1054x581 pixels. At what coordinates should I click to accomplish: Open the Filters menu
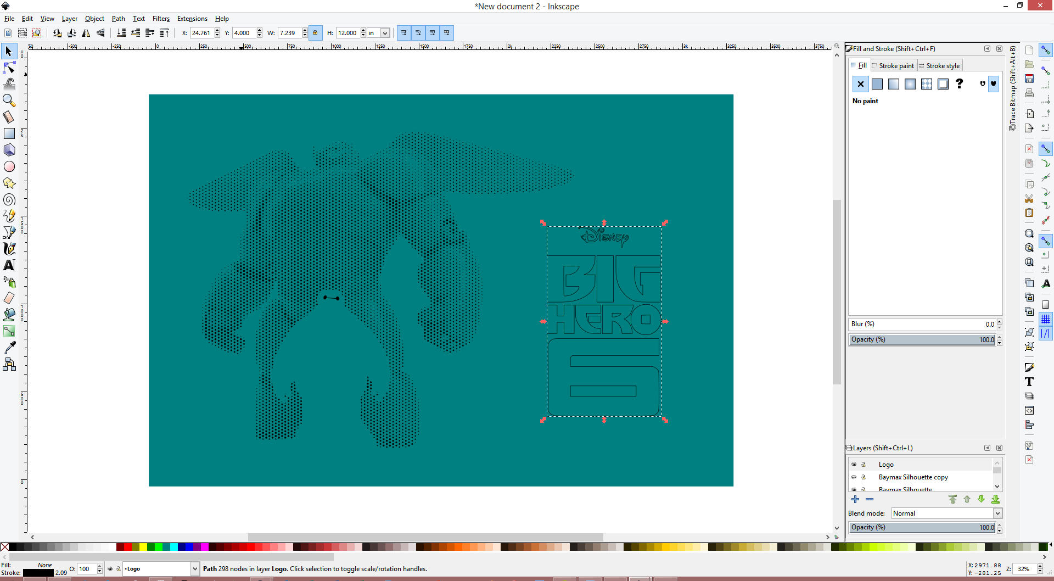(161, 19)
